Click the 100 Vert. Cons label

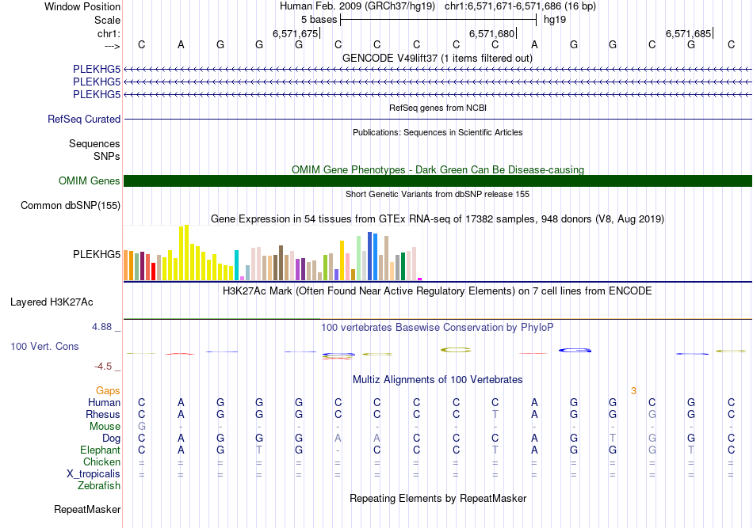(44, 346)
